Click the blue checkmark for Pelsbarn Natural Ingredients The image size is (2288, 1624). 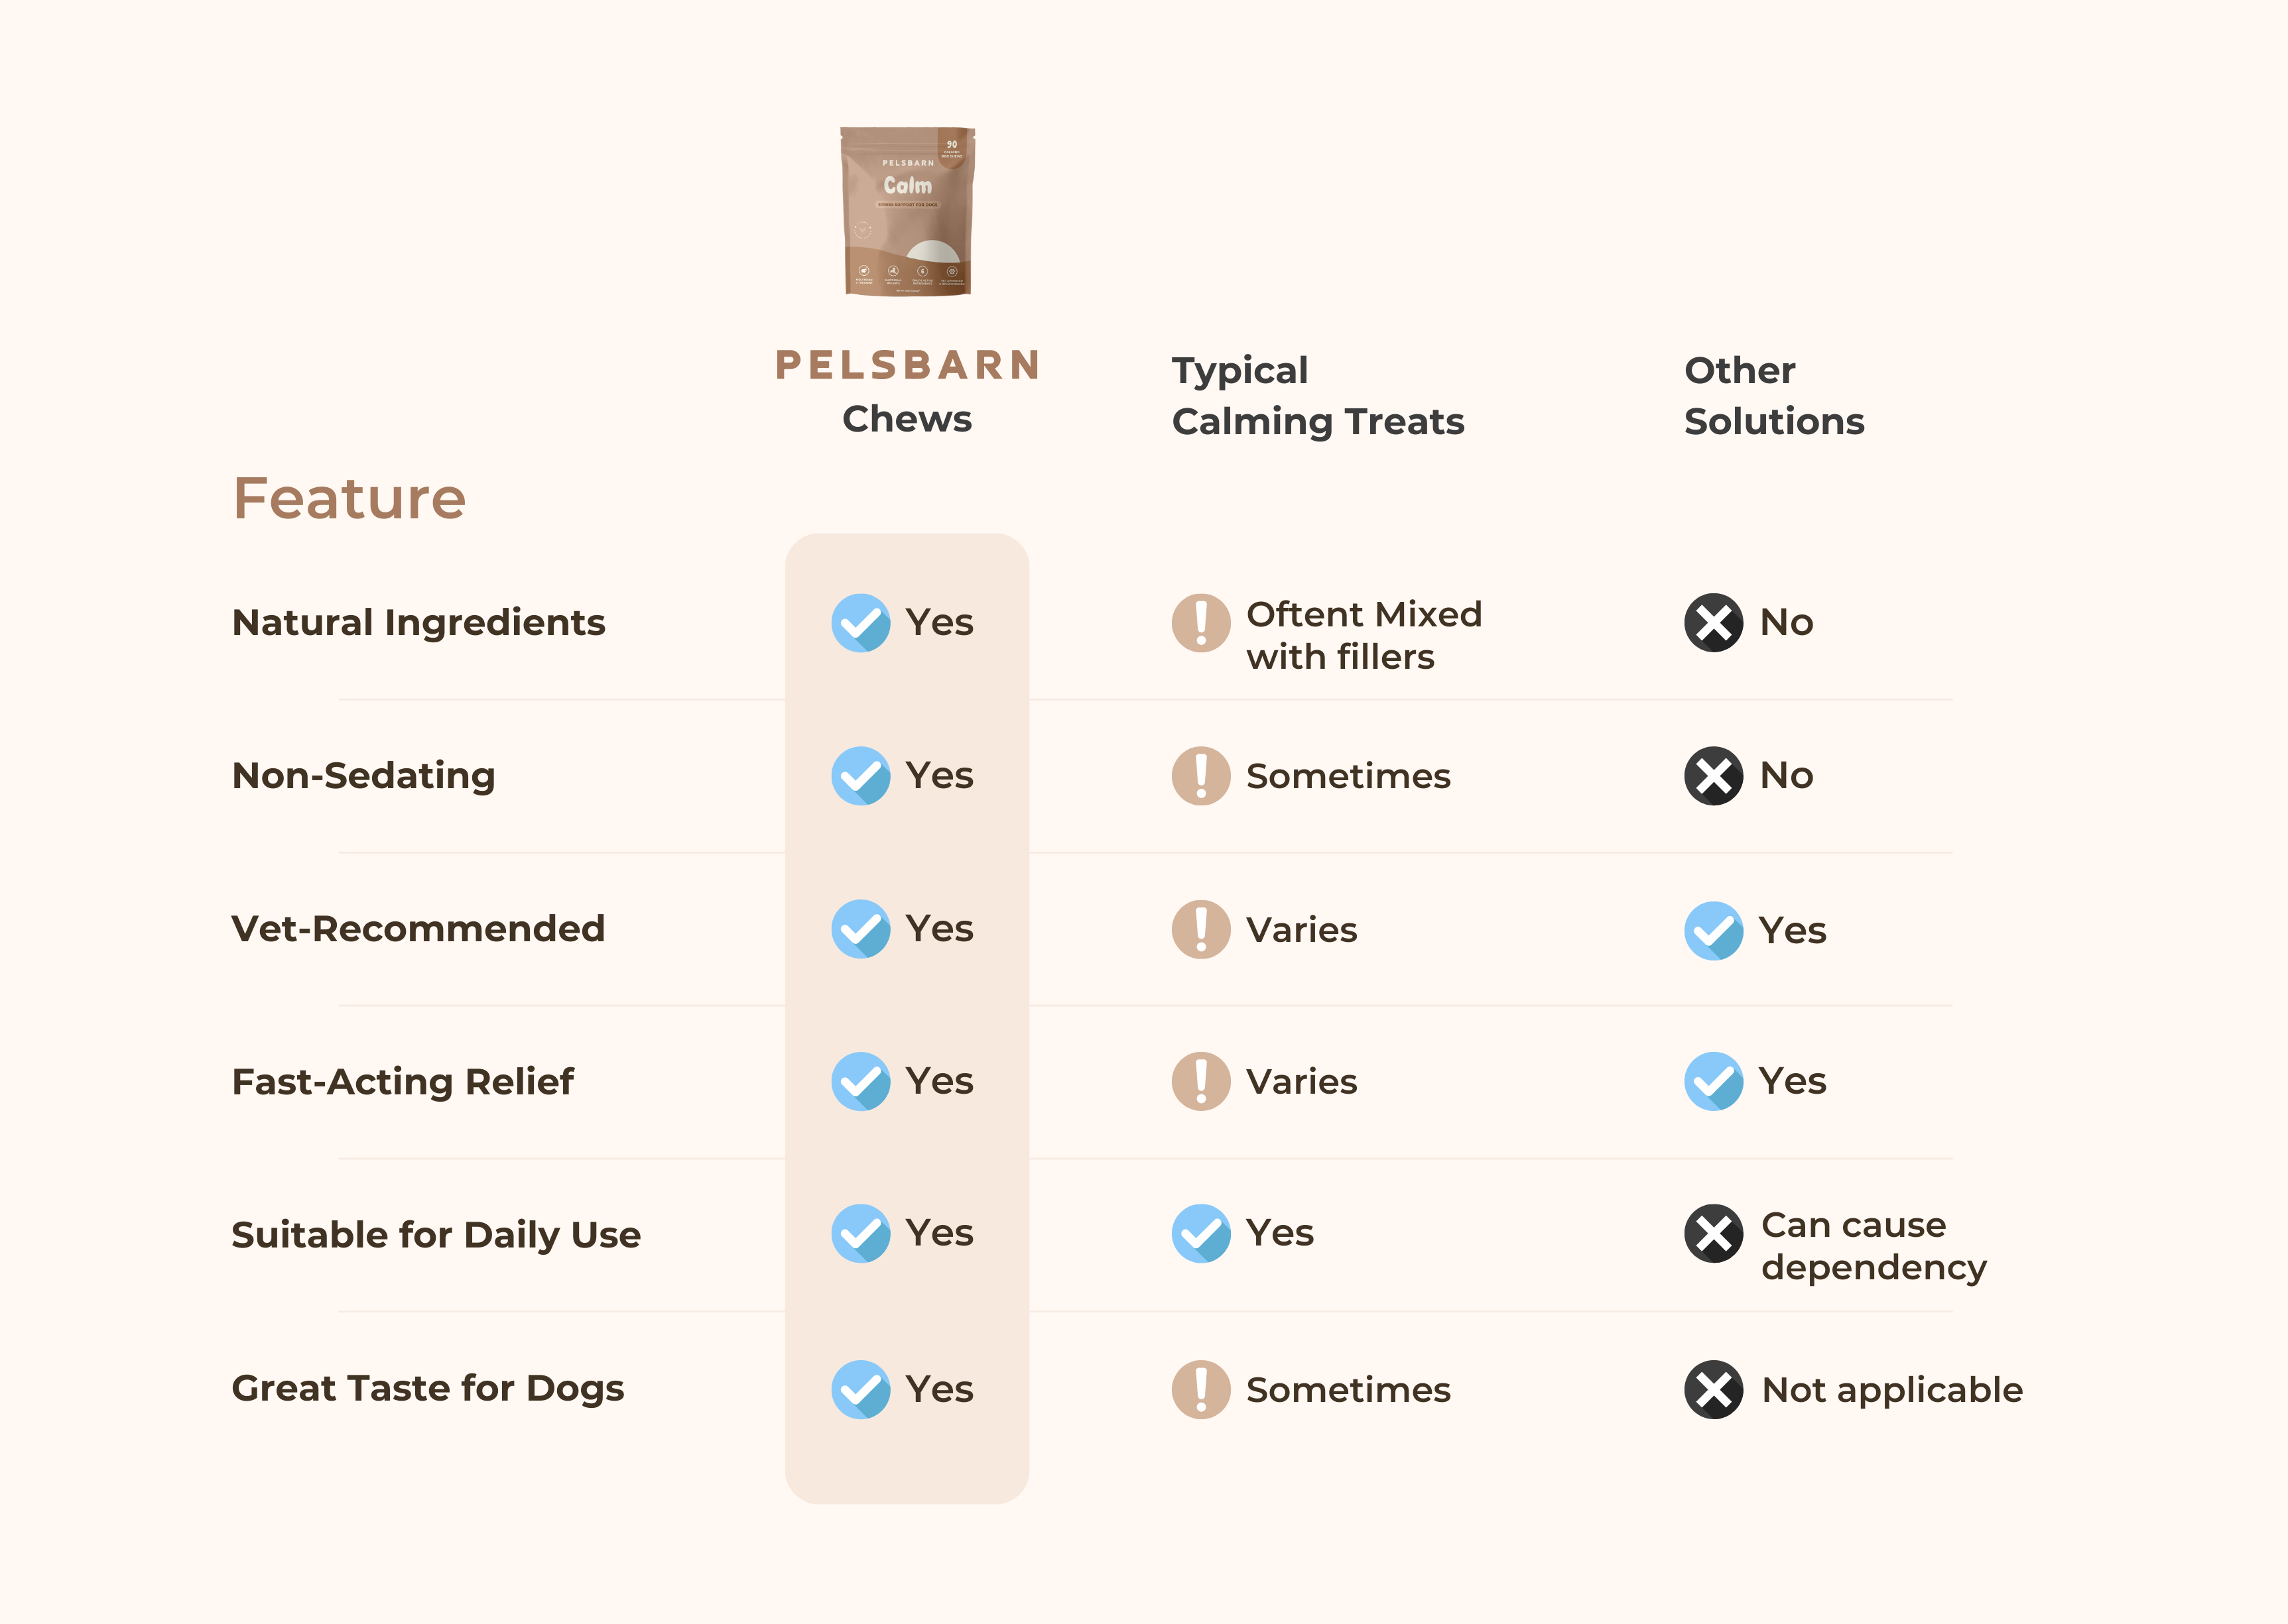tap(860, 623)
